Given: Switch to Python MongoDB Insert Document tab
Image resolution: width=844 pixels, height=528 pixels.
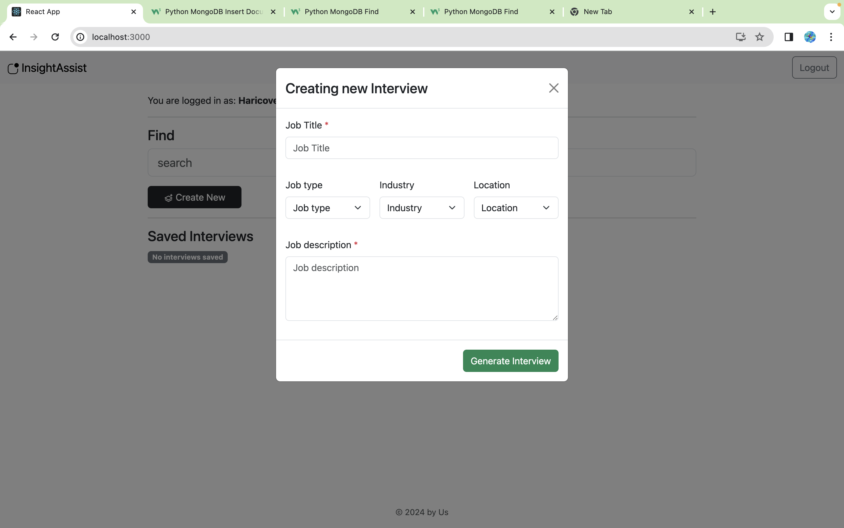Looking at the screenshot, I should point(213,12).
